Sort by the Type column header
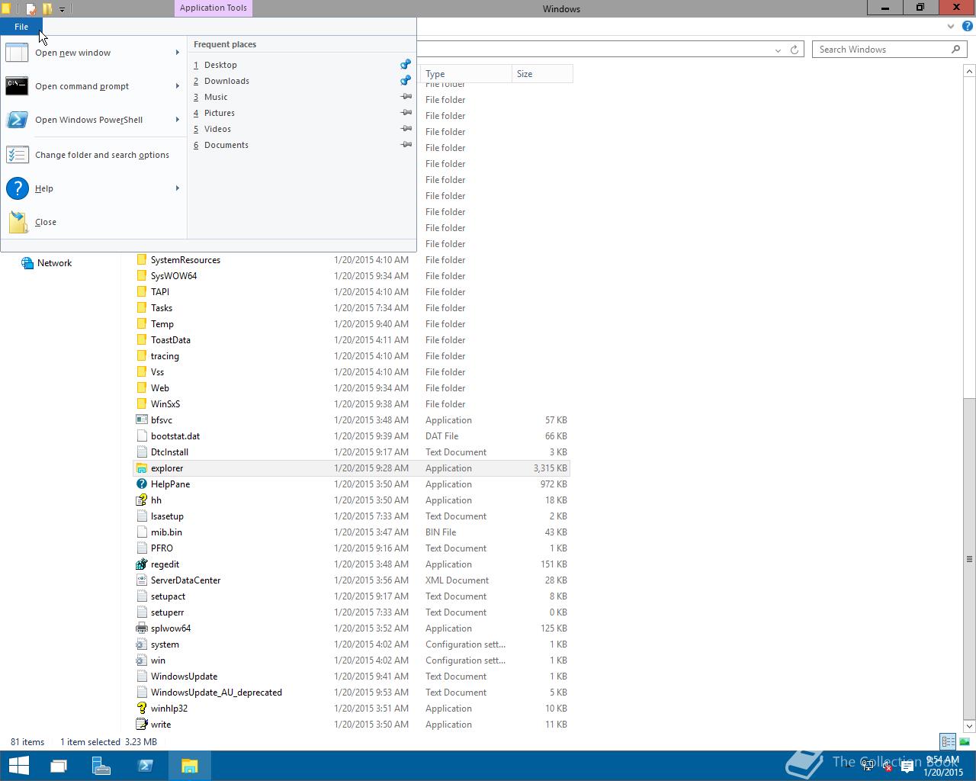Image resolution: width=976 pixels, height=781 pixels. 466,74
